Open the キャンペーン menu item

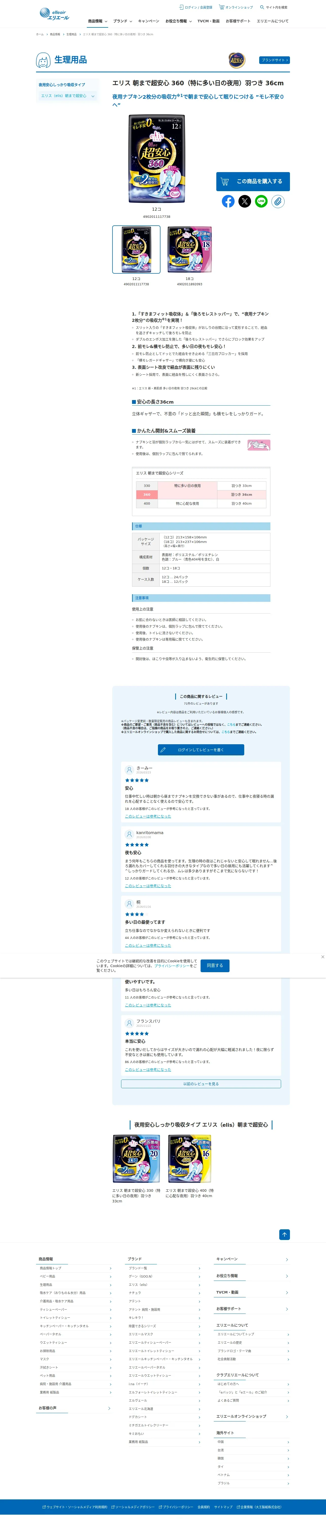(x=149, y=21)
